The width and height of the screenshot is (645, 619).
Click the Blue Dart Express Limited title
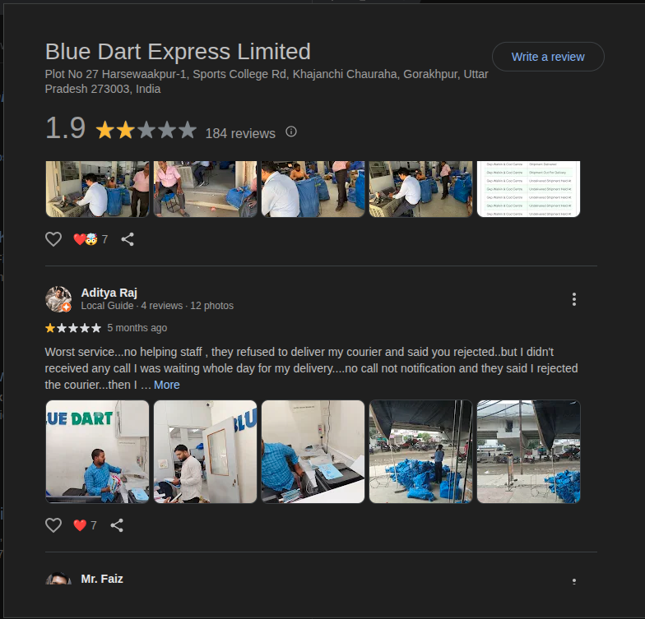pos(178,51)
